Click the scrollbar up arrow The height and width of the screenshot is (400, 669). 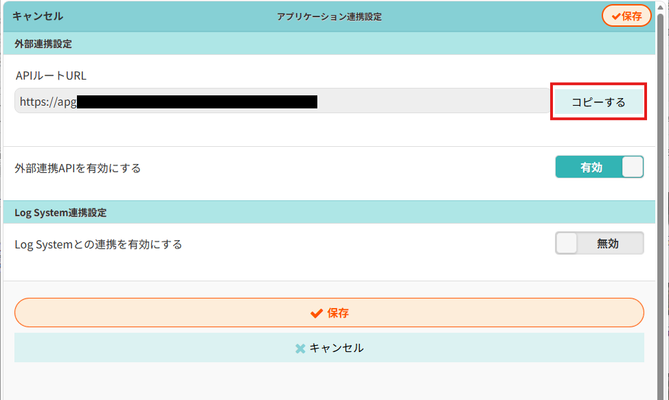[661, 7]
